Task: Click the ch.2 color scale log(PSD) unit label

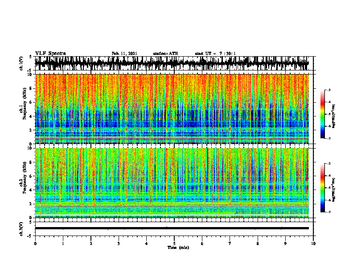Action: (334, 190)
